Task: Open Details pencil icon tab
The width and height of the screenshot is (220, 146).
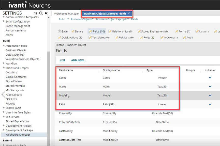Action: click(x=72, y=31)
